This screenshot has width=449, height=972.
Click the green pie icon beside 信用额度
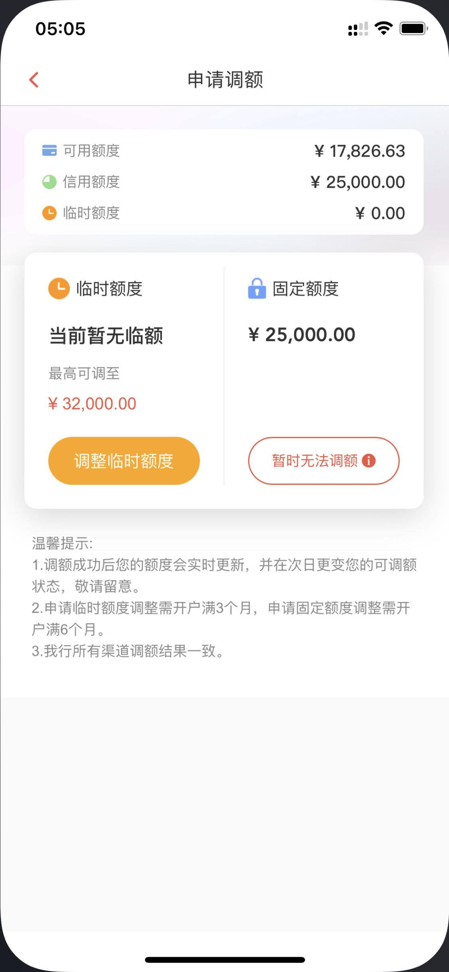(x=49, y=182)
